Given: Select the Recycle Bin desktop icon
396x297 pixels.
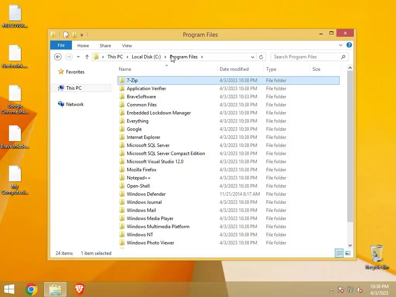Looking at the screenshot, I should [x=377, y=257].
